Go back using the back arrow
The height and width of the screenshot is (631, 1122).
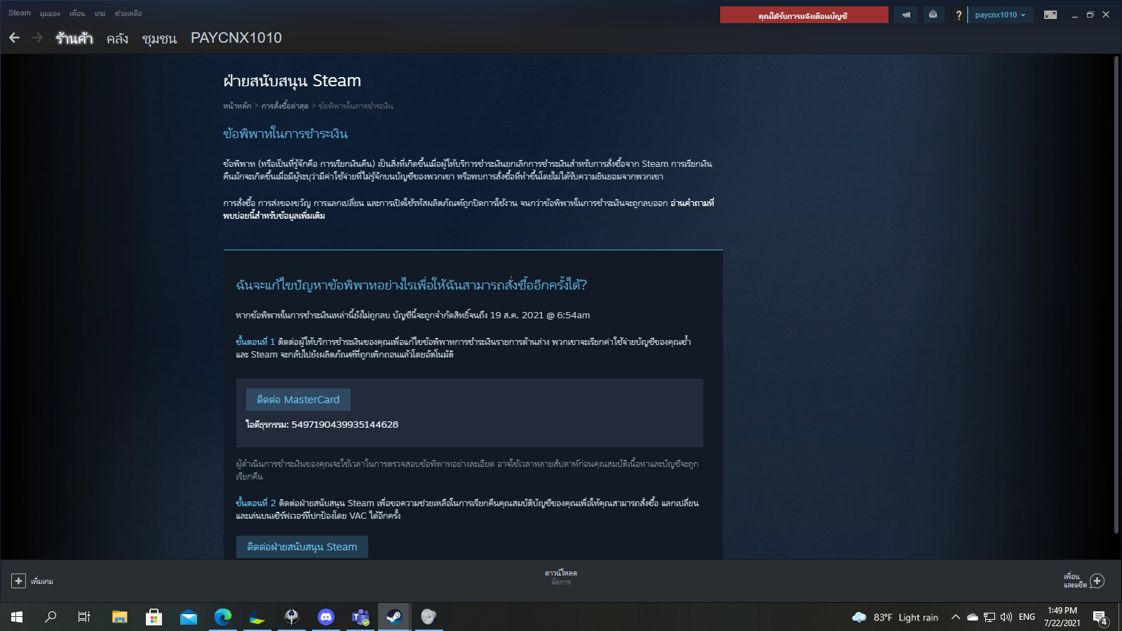(15, 38)
